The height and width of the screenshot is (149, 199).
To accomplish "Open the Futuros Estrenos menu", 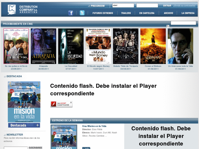I will click(x=103, y=13).
